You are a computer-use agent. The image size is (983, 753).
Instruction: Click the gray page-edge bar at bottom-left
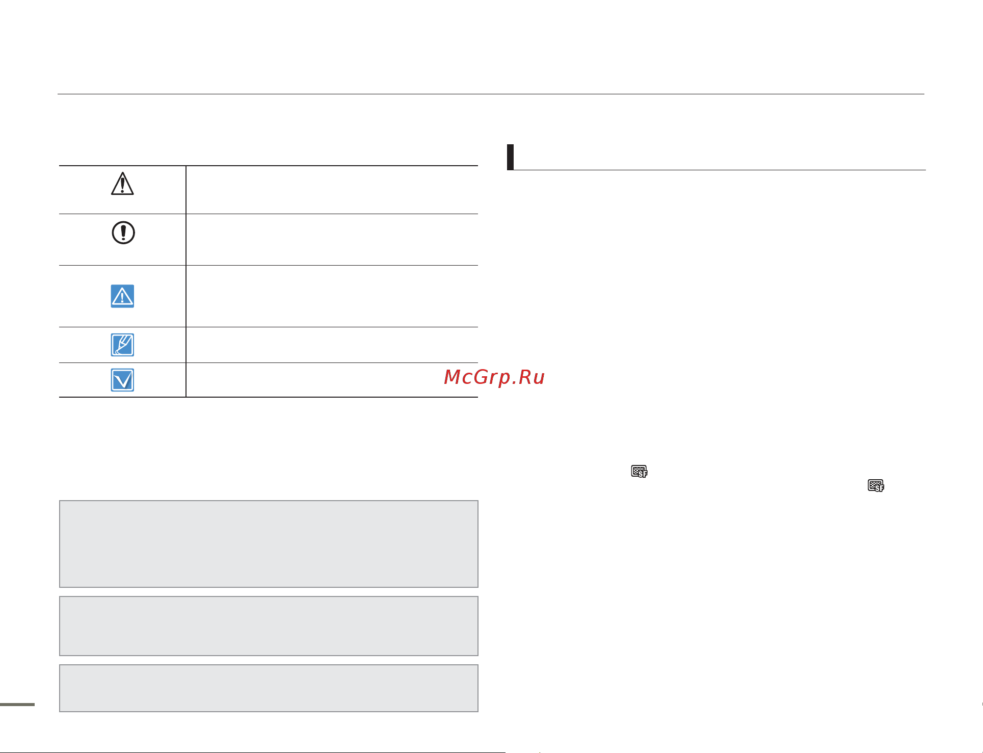pos(17,705)
